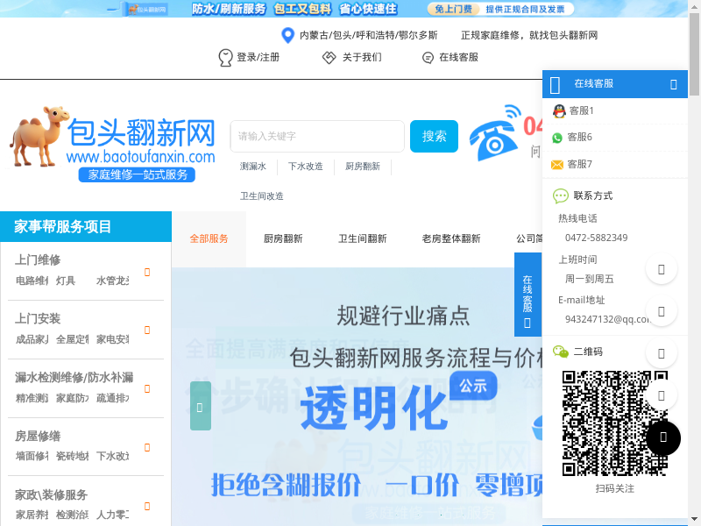Open the 下水改造 hot keyword link
This screenshot has height=526, width=701.
[x=305, y=167]
